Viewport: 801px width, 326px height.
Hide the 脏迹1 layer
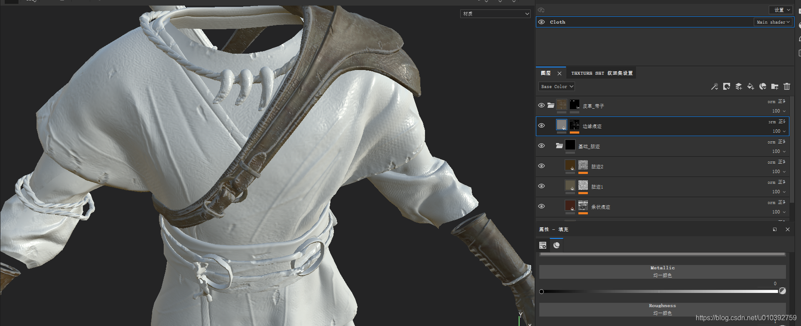541,186
